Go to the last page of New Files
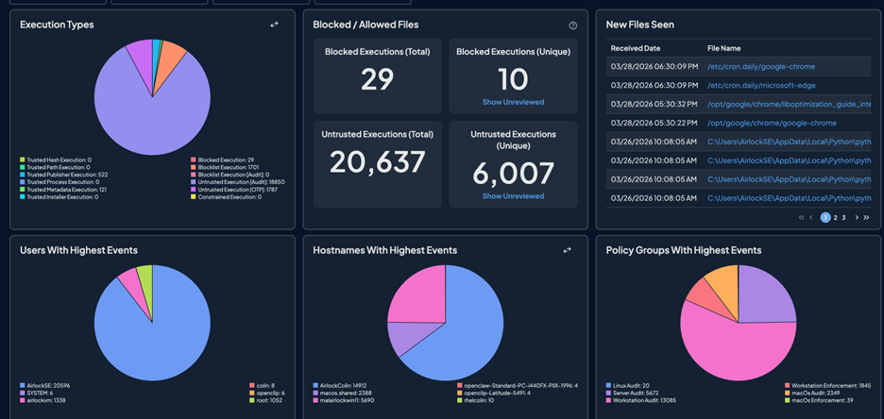This screenshot has width=884, height=419. pos(866,217)
